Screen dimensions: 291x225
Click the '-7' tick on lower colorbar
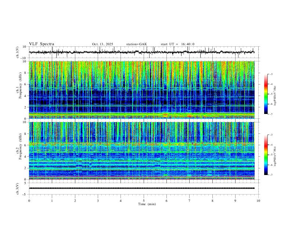(x=271, y=175)
